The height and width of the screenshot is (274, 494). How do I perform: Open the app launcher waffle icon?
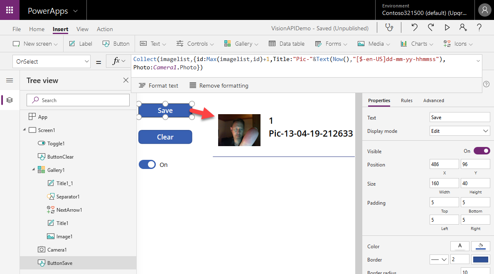[10, 10]
